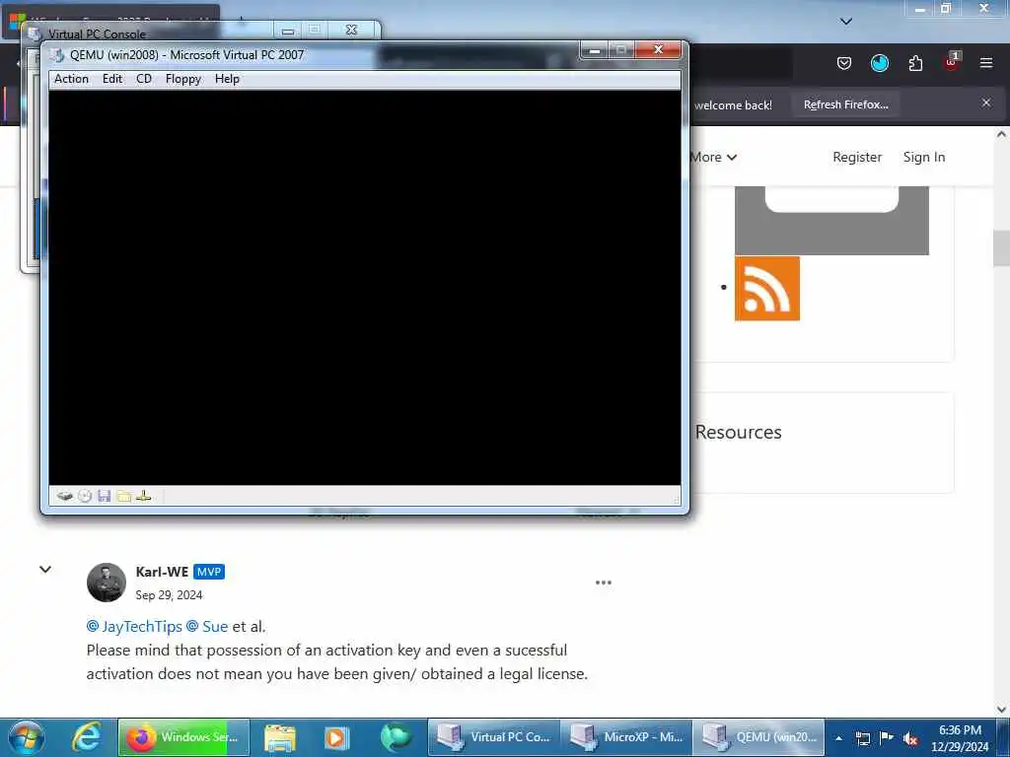
Task: Open the Floppy menu
Action: (x=182, y=79)
